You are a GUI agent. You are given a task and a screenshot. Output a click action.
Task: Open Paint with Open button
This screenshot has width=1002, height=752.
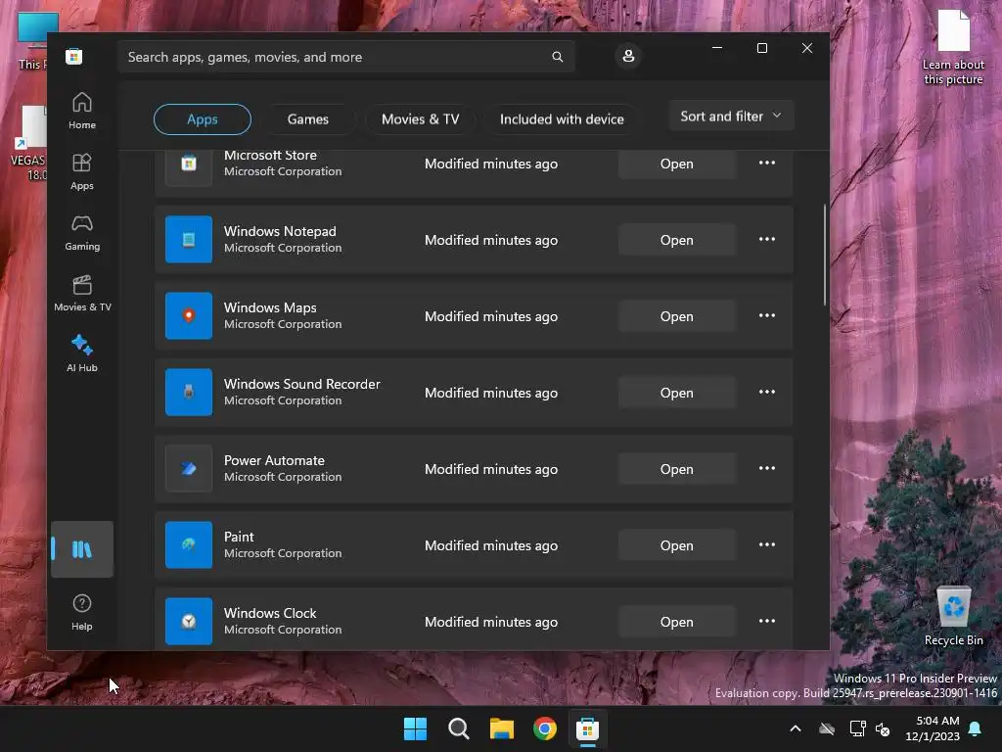click(677, 544)
